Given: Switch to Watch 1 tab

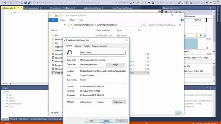Looking at the screenshot, I should (x=13, y=119).
